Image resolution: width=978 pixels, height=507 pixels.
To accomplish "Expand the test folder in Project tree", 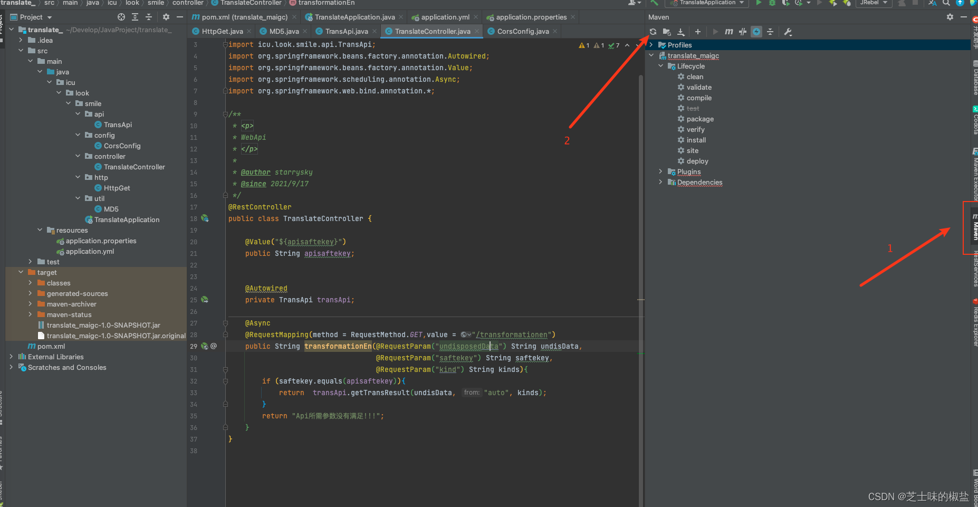I will (x=30, y=262).
